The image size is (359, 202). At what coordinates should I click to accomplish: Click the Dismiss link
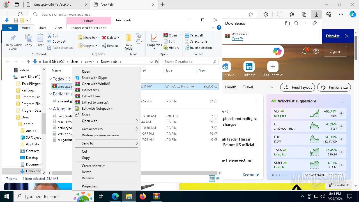pyautogui.click(x=333, y=36)
